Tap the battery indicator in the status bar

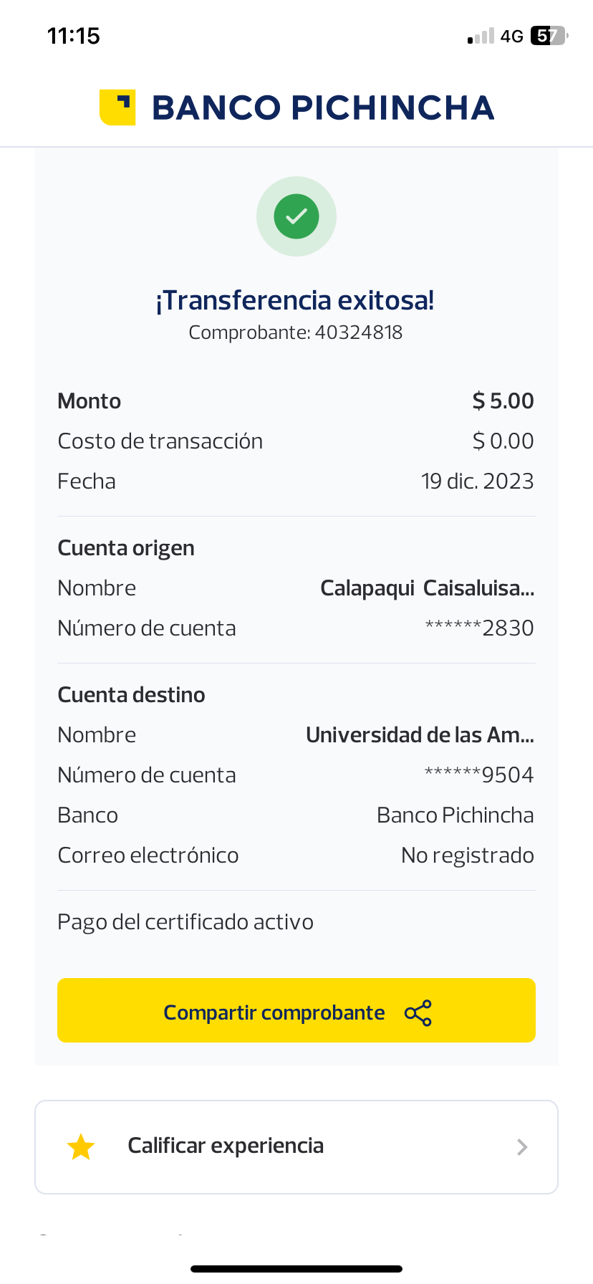[x=549, y=36]
